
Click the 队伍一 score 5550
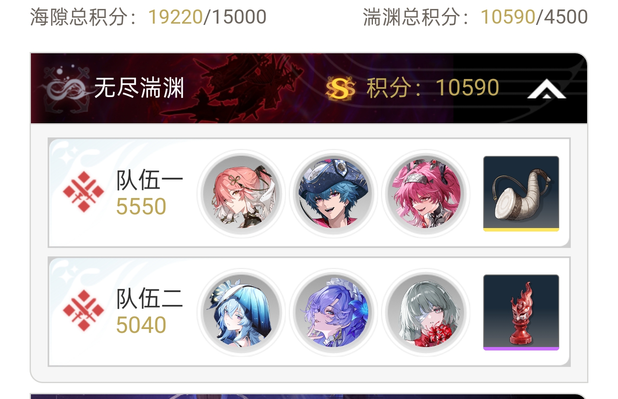pyautogui.click(x=141, y=207)
